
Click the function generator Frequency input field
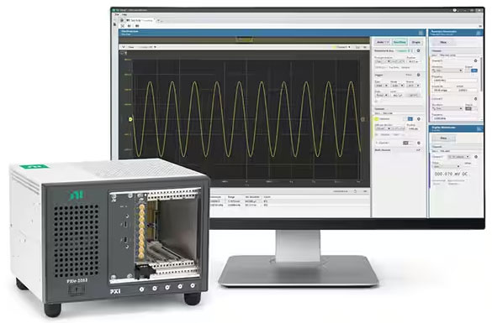455,81
